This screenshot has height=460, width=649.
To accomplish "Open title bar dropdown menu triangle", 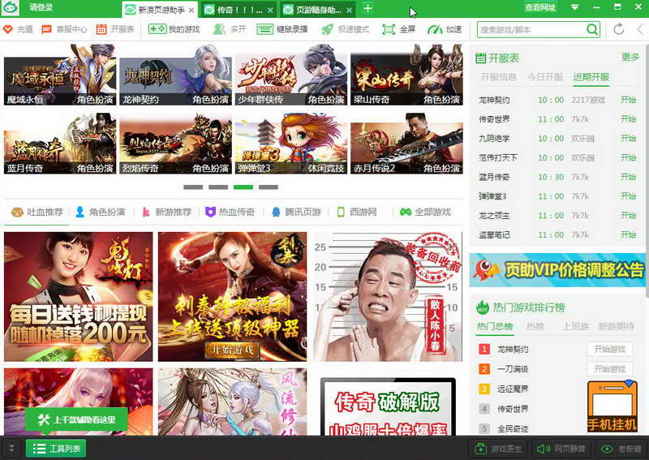I will [574, 7].
